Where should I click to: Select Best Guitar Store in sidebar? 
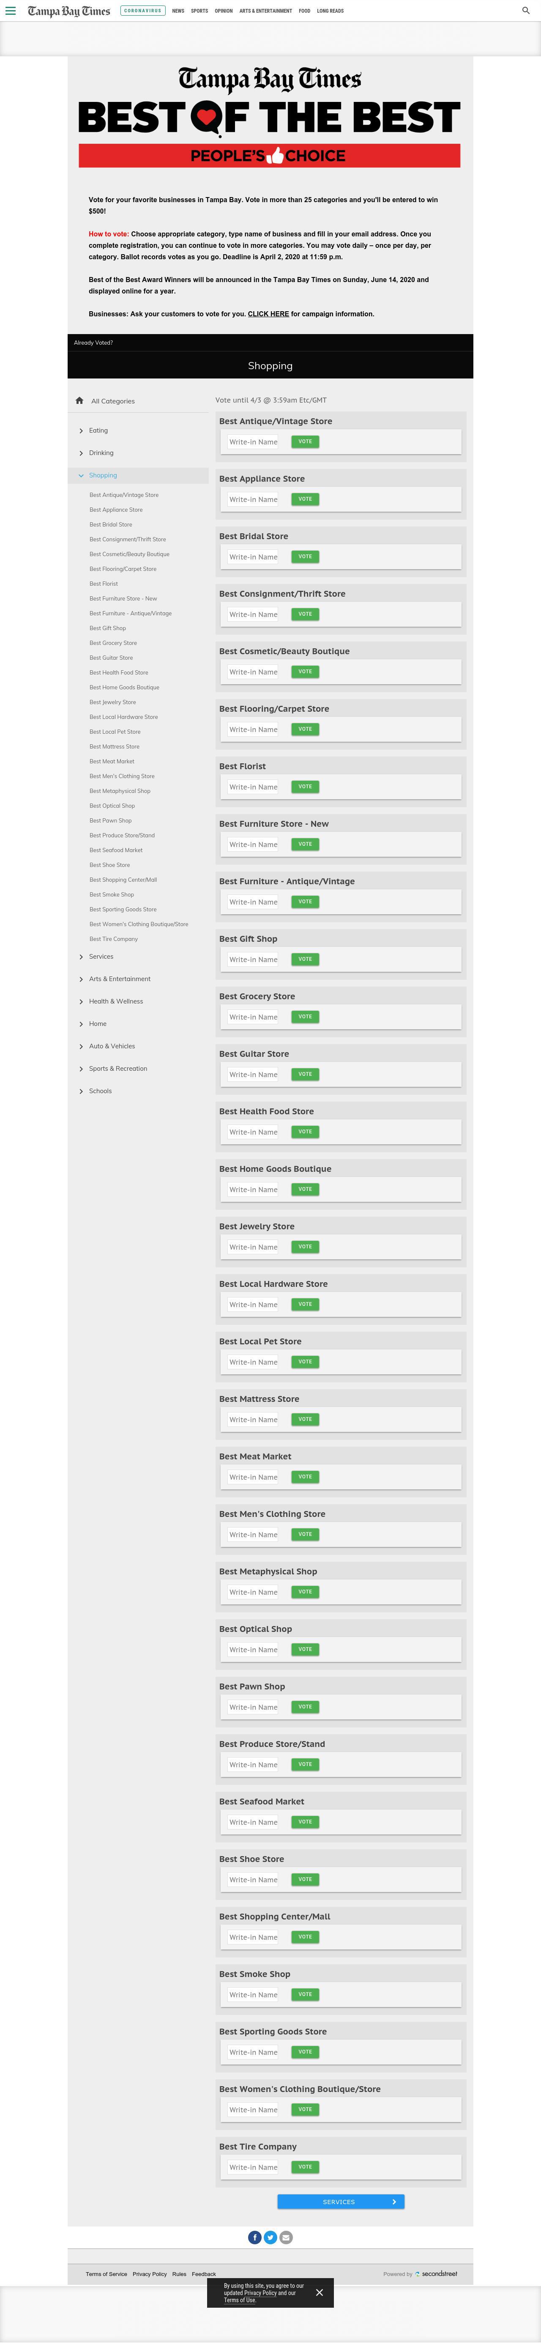coord(111,658)
